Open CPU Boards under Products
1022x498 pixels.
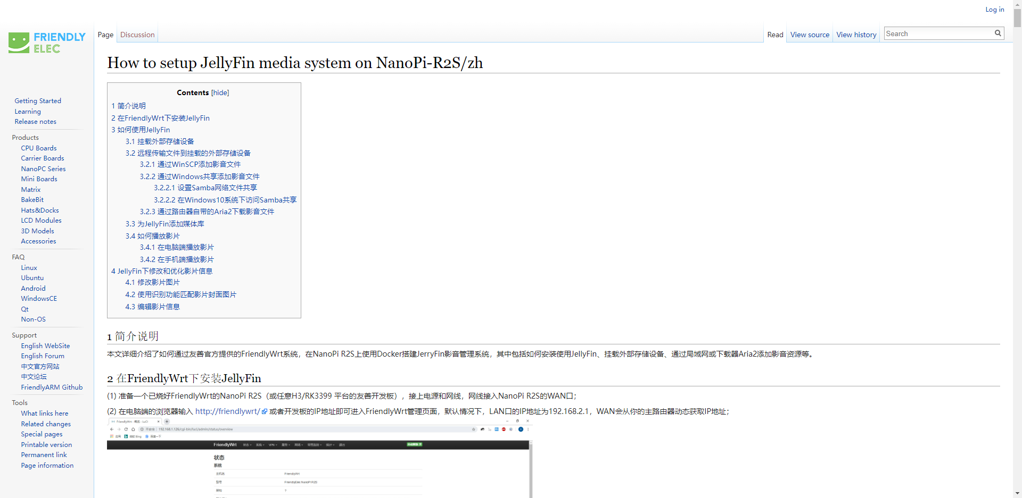[39, 148]
